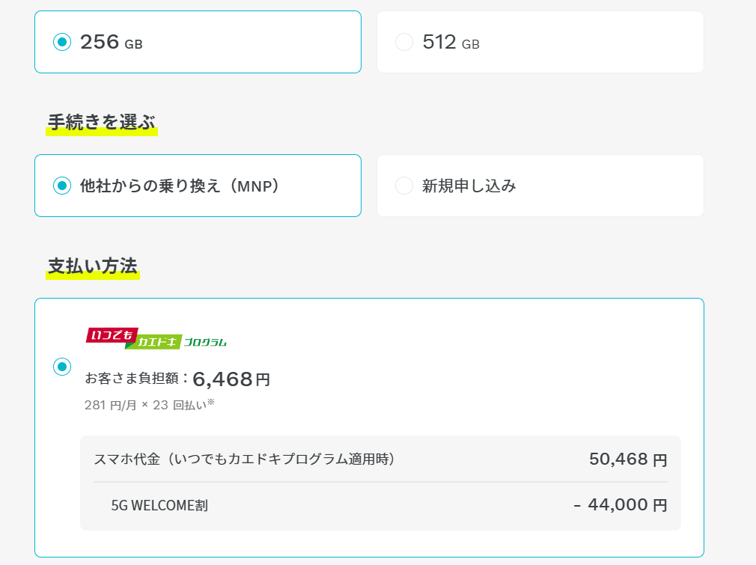Pick the 新規申し込み radio button
The height and width of the screenshot is (565, 756).
404,186
